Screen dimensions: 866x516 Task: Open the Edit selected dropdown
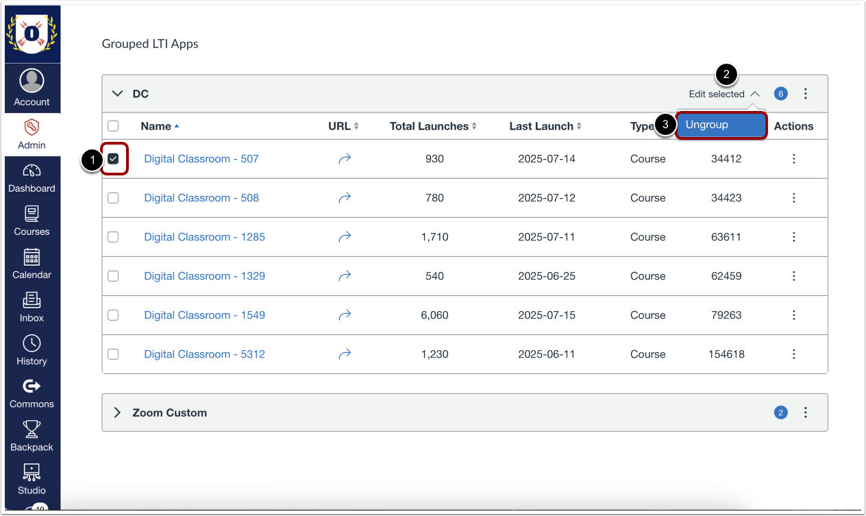point(723,93)
